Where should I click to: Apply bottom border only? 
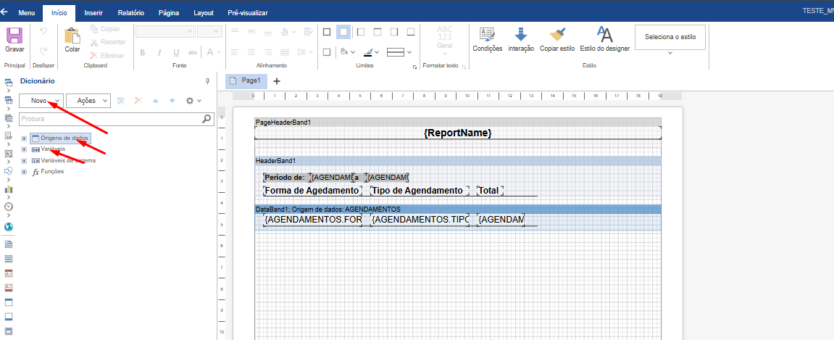coord(411,32)
